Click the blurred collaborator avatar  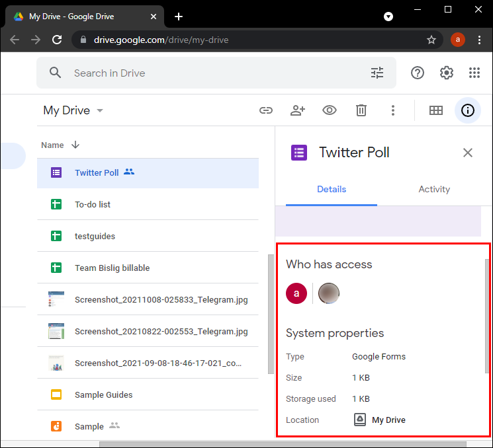(329, 293)
